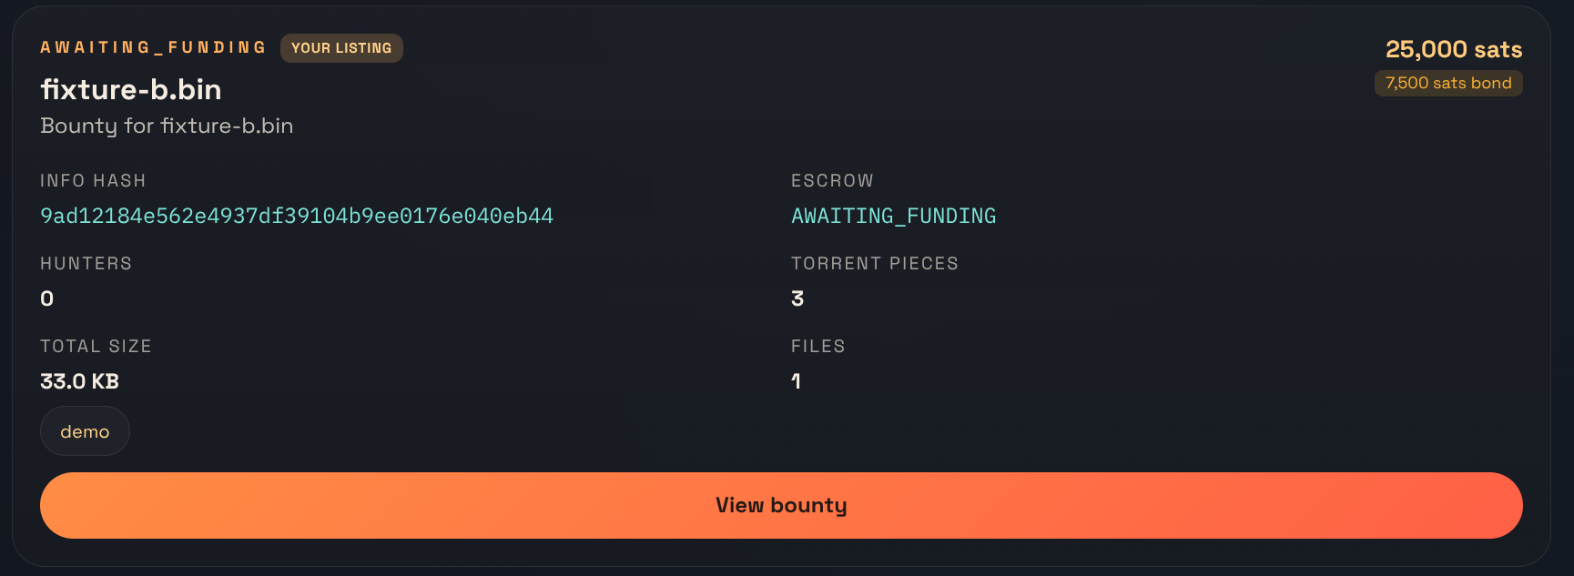The width and height of the screenshot is (1574, 576).
Task: Click the 25,000 sats reward amount
Action: point(1454,49)
